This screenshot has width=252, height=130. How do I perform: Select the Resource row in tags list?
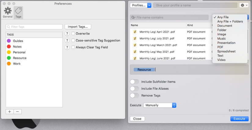[34, 58]
